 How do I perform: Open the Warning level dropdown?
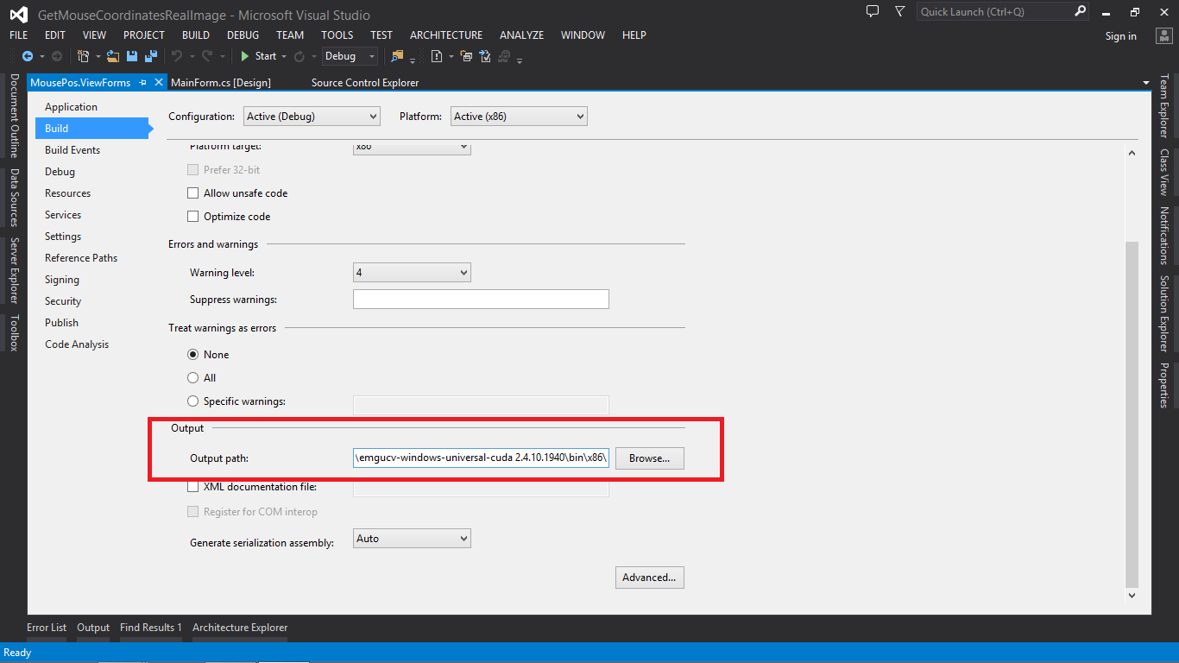[412, 273]
